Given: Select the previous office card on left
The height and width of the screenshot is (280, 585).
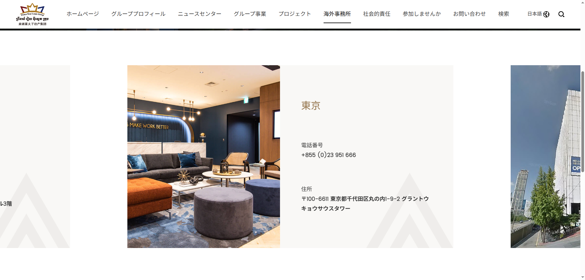Looking at the screenshot, I should point(35,156).
